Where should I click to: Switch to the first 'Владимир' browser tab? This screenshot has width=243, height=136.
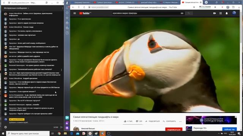click(x=81, y=3)
